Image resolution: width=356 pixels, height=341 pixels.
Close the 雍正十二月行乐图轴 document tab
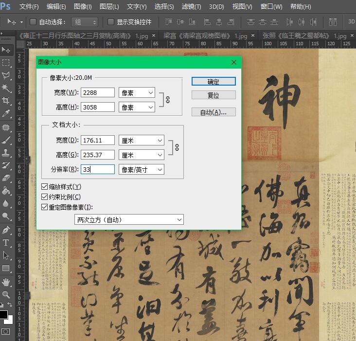click(x=154, y=36)
